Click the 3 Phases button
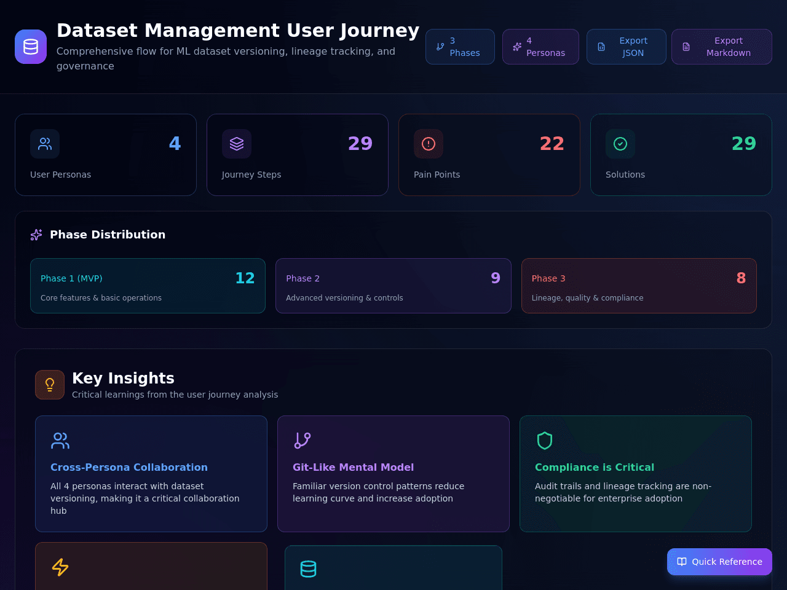 tap(460, 47)
